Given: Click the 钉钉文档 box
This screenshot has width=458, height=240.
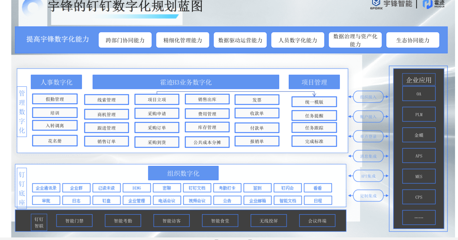Looking at the screenshot, I should [x=197, y=188].
